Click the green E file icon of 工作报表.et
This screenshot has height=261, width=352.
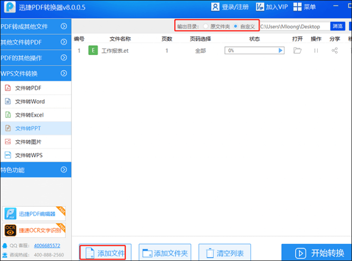[x=93, y=50]
